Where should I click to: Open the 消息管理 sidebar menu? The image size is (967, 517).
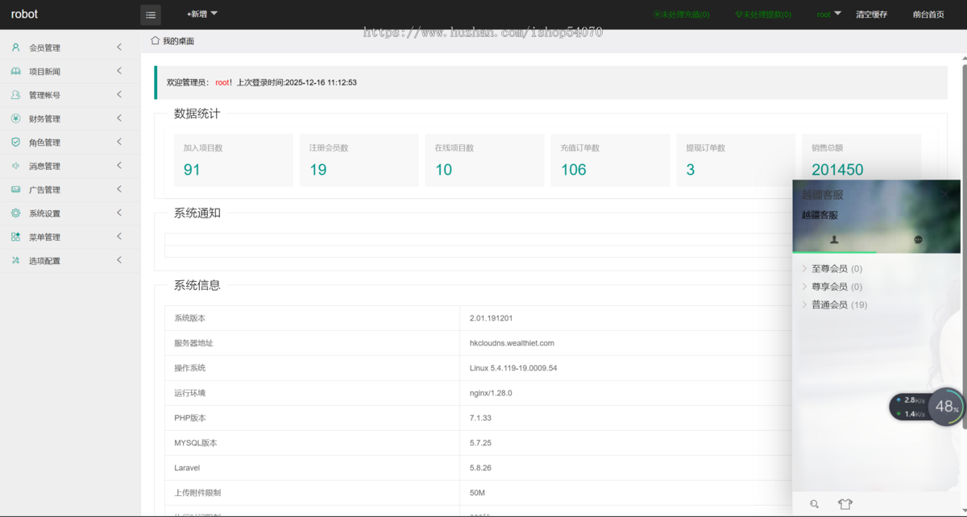70,166
